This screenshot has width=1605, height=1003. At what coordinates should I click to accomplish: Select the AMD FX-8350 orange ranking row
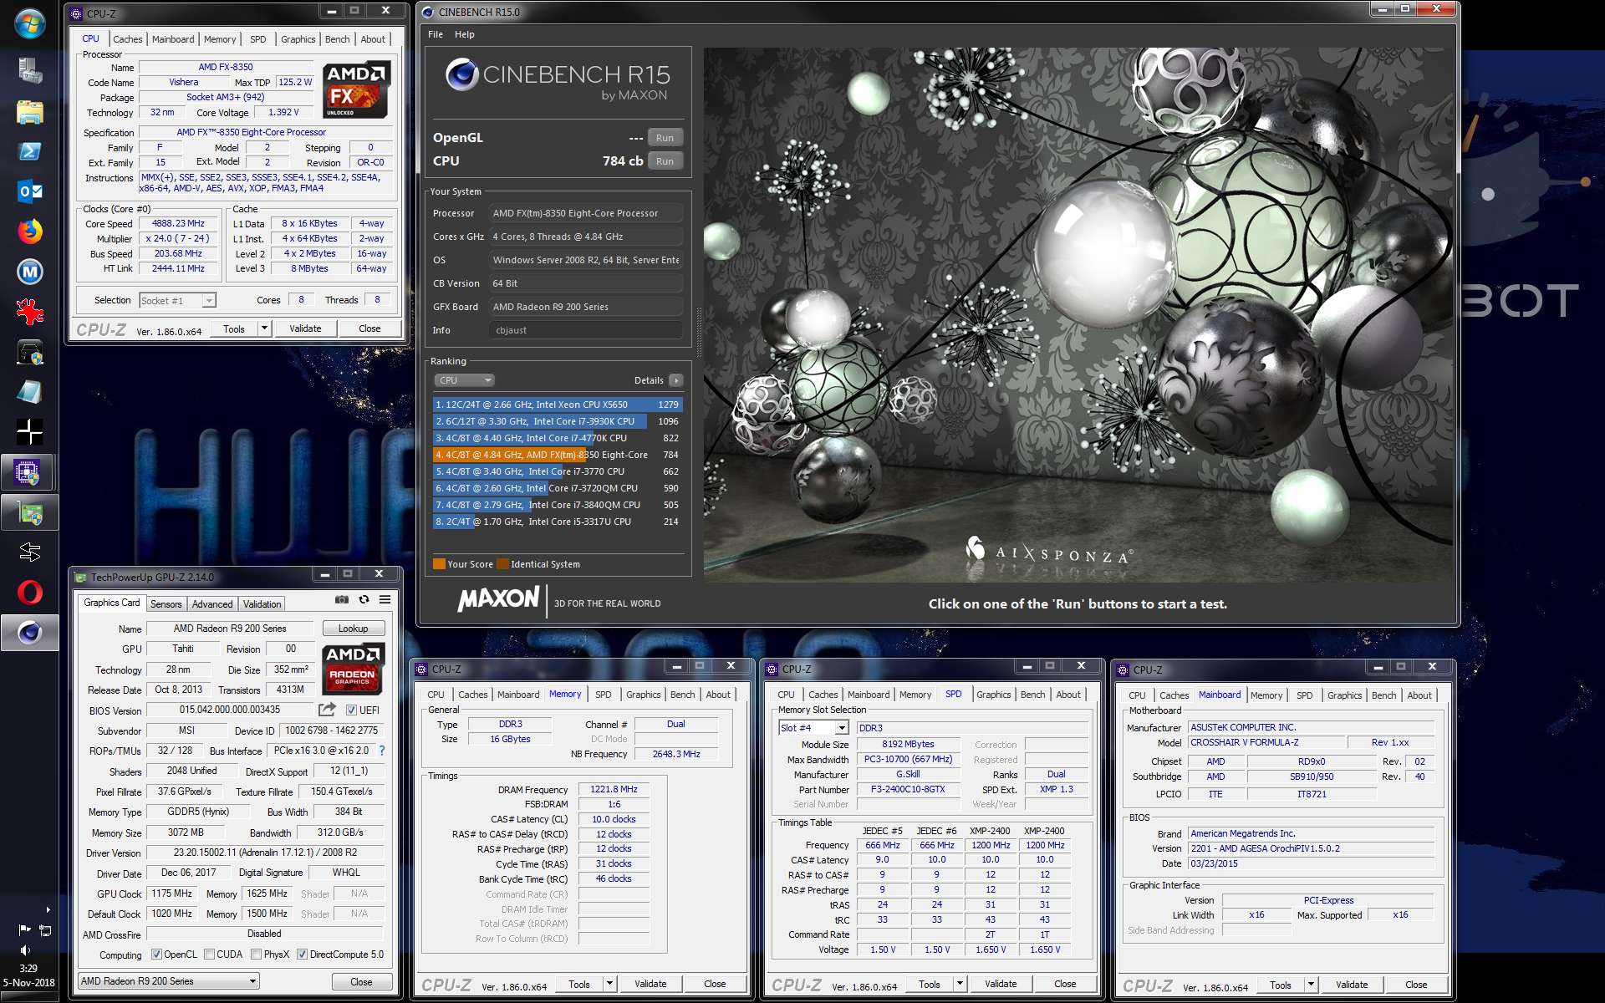click(558, 455)
